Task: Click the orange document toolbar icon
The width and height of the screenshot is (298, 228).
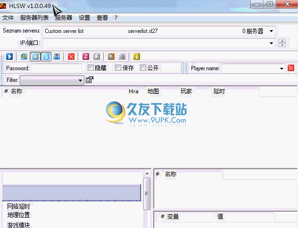Action: 111,57
